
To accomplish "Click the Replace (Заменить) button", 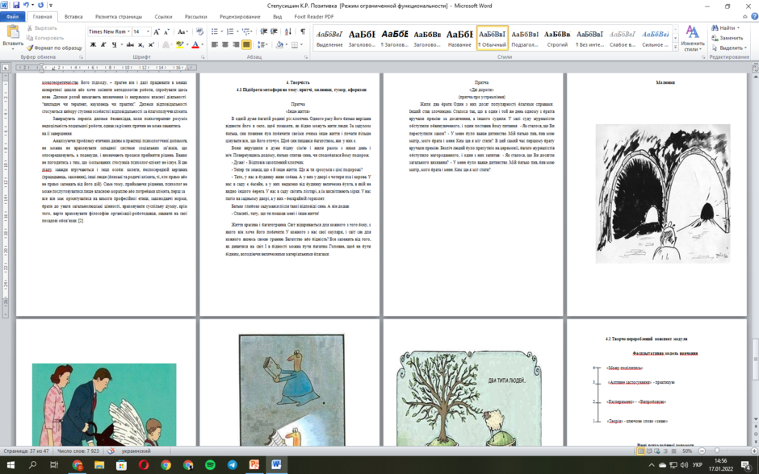I will pyautogui.click(x=728, y=38).
